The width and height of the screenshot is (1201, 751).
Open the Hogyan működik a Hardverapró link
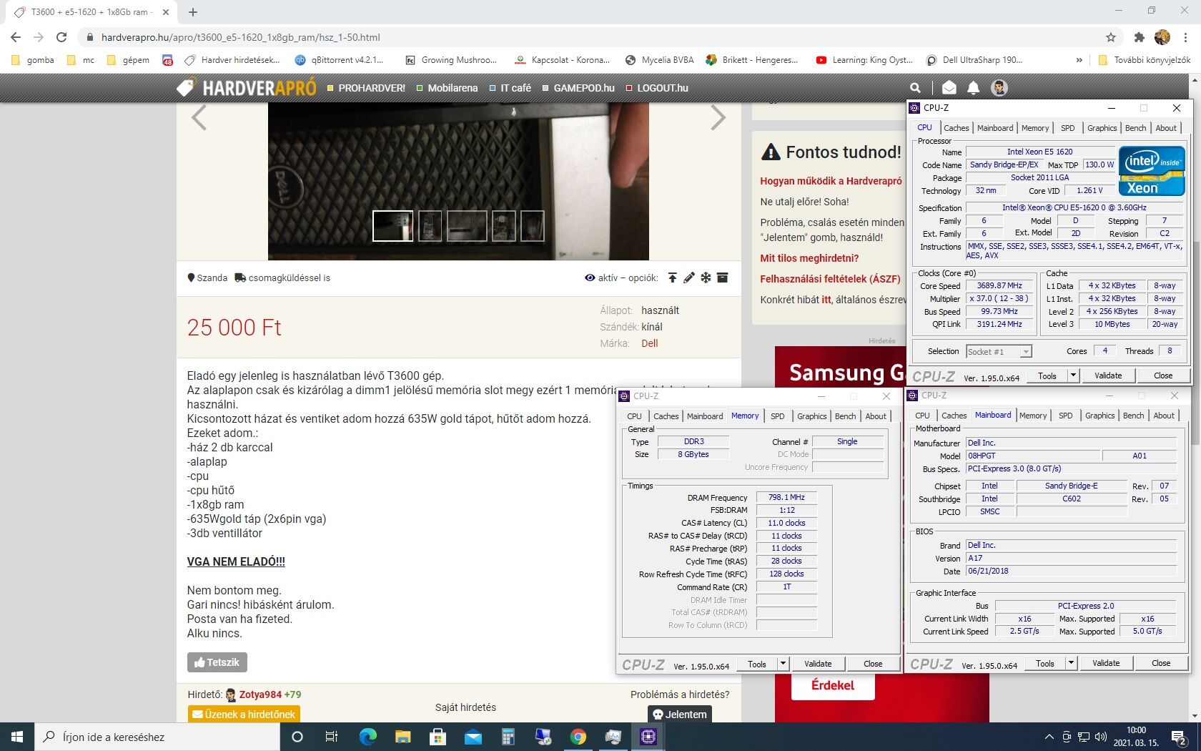(x=831, y=181)
